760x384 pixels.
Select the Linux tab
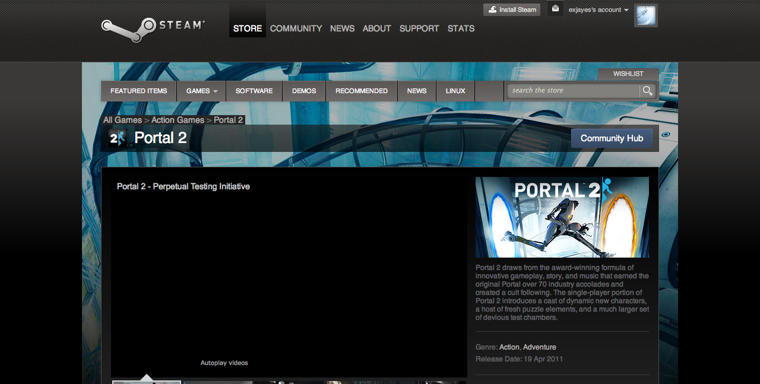(455, 91)
